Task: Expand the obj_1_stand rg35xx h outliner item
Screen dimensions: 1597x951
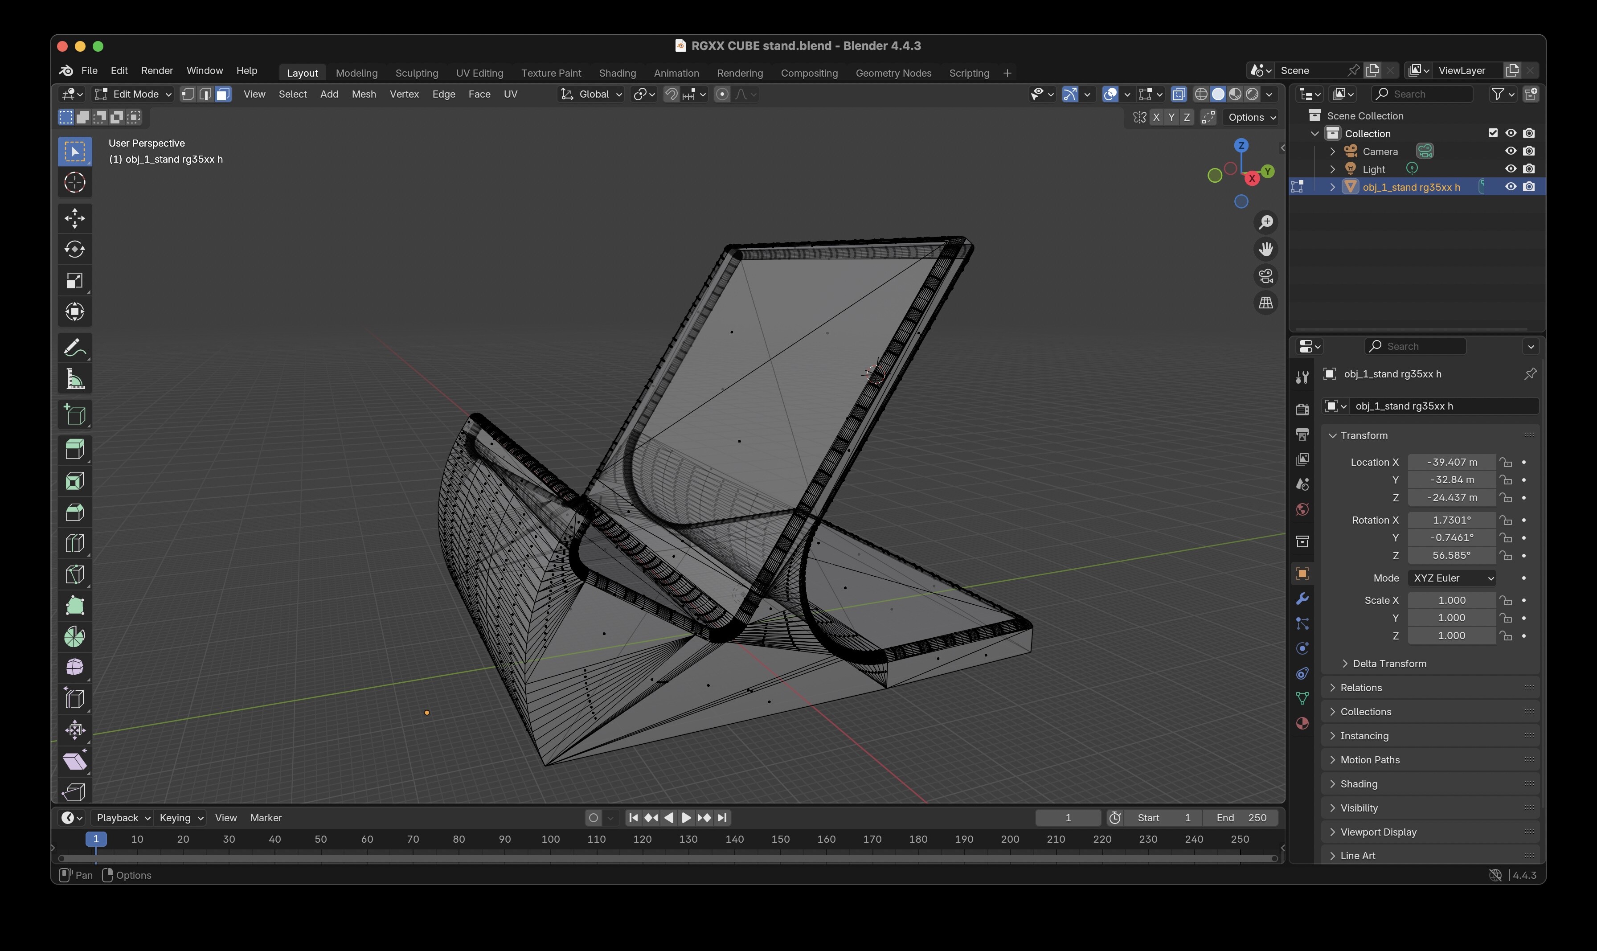Action: coord(1332,186)
